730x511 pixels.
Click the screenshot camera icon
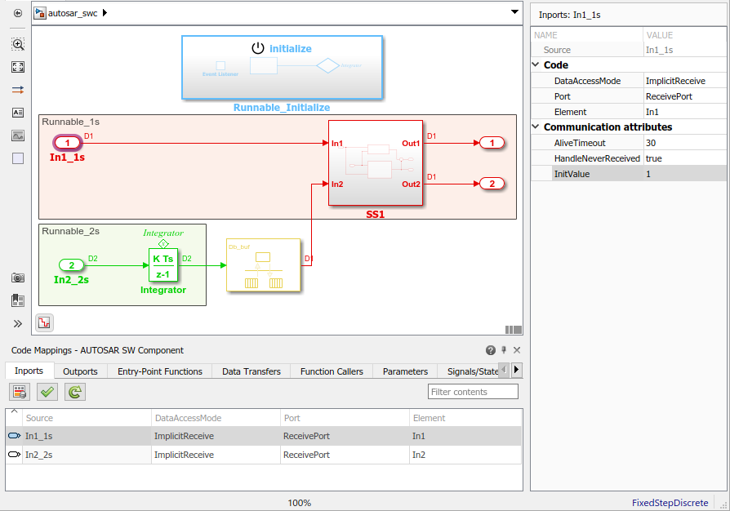(18, 278)
